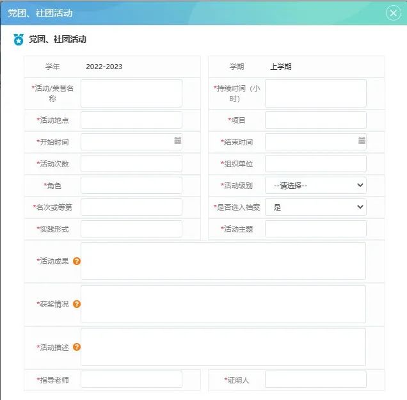Image resolution: width=407 pixels, height=400 pixels.
Task: Open the calendar icon for 结束时间
Action: tap(362, 141)
